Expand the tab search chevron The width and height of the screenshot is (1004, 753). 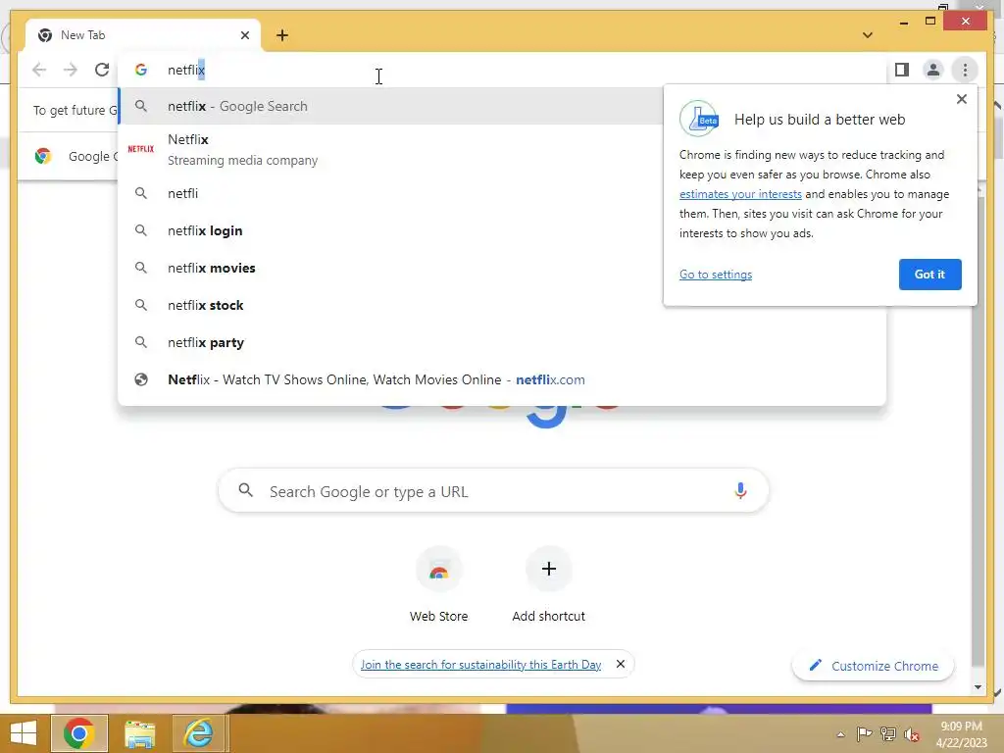coord(867,35)
